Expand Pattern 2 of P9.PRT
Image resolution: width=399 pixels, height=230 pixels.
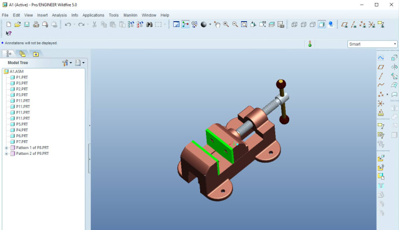6,154
